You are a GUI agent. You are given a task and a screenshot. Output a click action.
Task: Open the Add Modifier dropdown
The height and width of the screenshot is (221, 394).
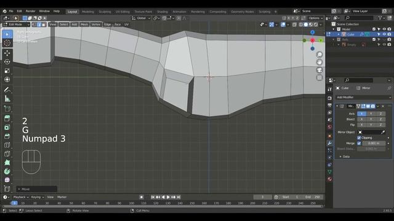[364, 97]
